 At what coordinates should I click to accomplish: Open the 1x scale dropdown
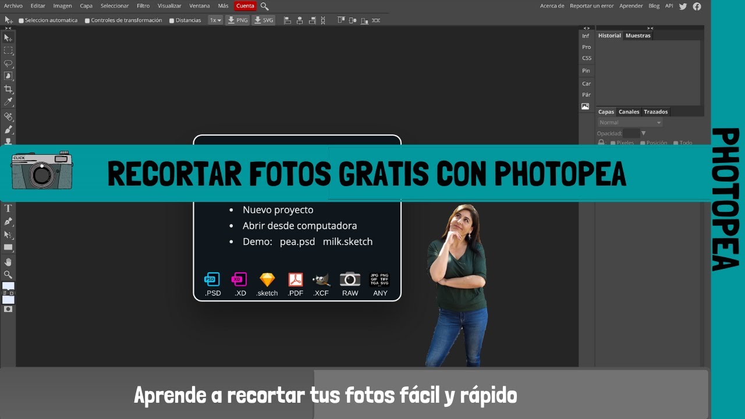click(x=215, y=20)
